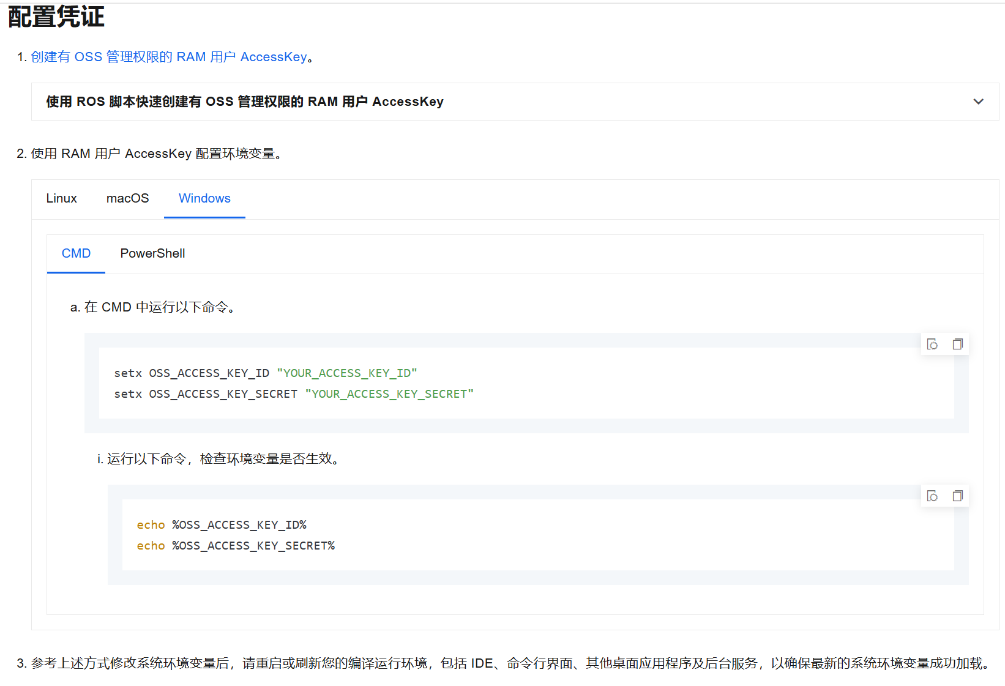Click step 3 text about restarting the IDE
1005x686 pixels.
512,663
